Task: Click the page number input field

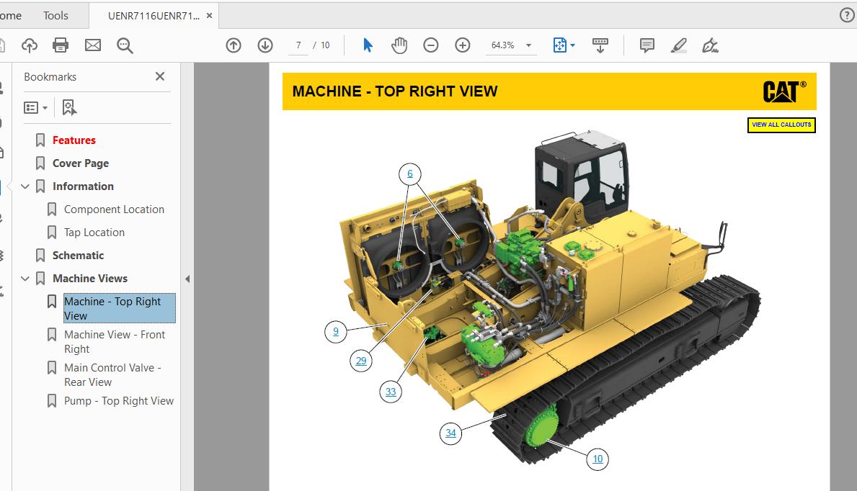Action: (x=298, y=45)
